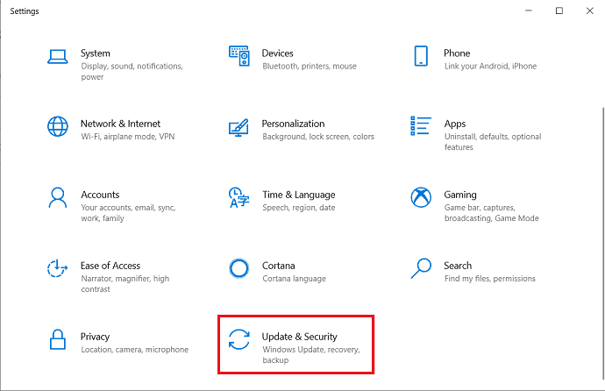This screenshot has height=391, width=605.
Task: Click the Personalization paintbrush icon
Action: [238, 128]
